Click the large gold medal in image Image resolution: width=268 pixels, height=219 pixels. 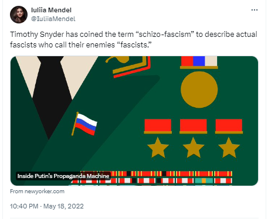199,90
